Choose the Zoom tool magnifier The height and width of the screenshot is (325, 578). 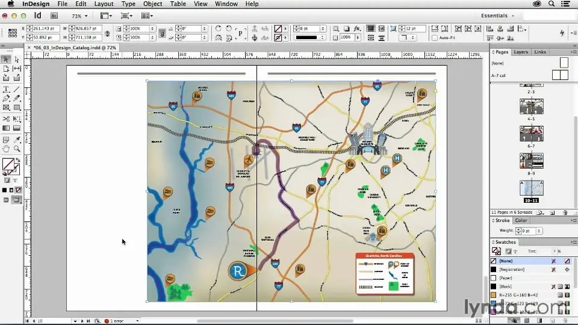coord(17,149)
